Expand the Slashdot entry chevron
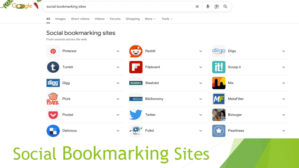Image resolution: width=299 pixels, height=168 pixels. click(x=201, y=83)
